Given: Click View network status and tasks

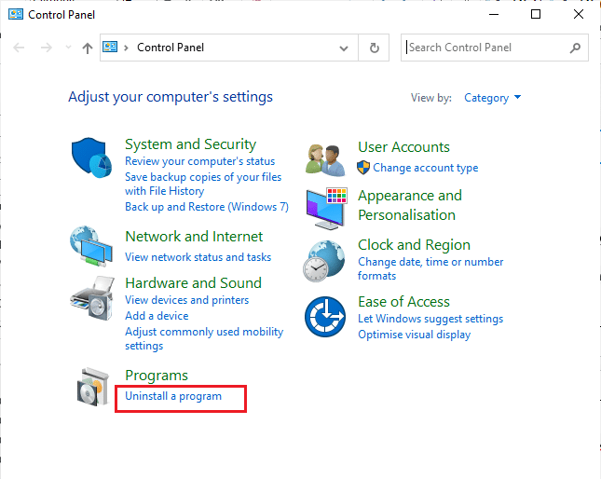Looking at the screenshot, I should tap(198, 257).
